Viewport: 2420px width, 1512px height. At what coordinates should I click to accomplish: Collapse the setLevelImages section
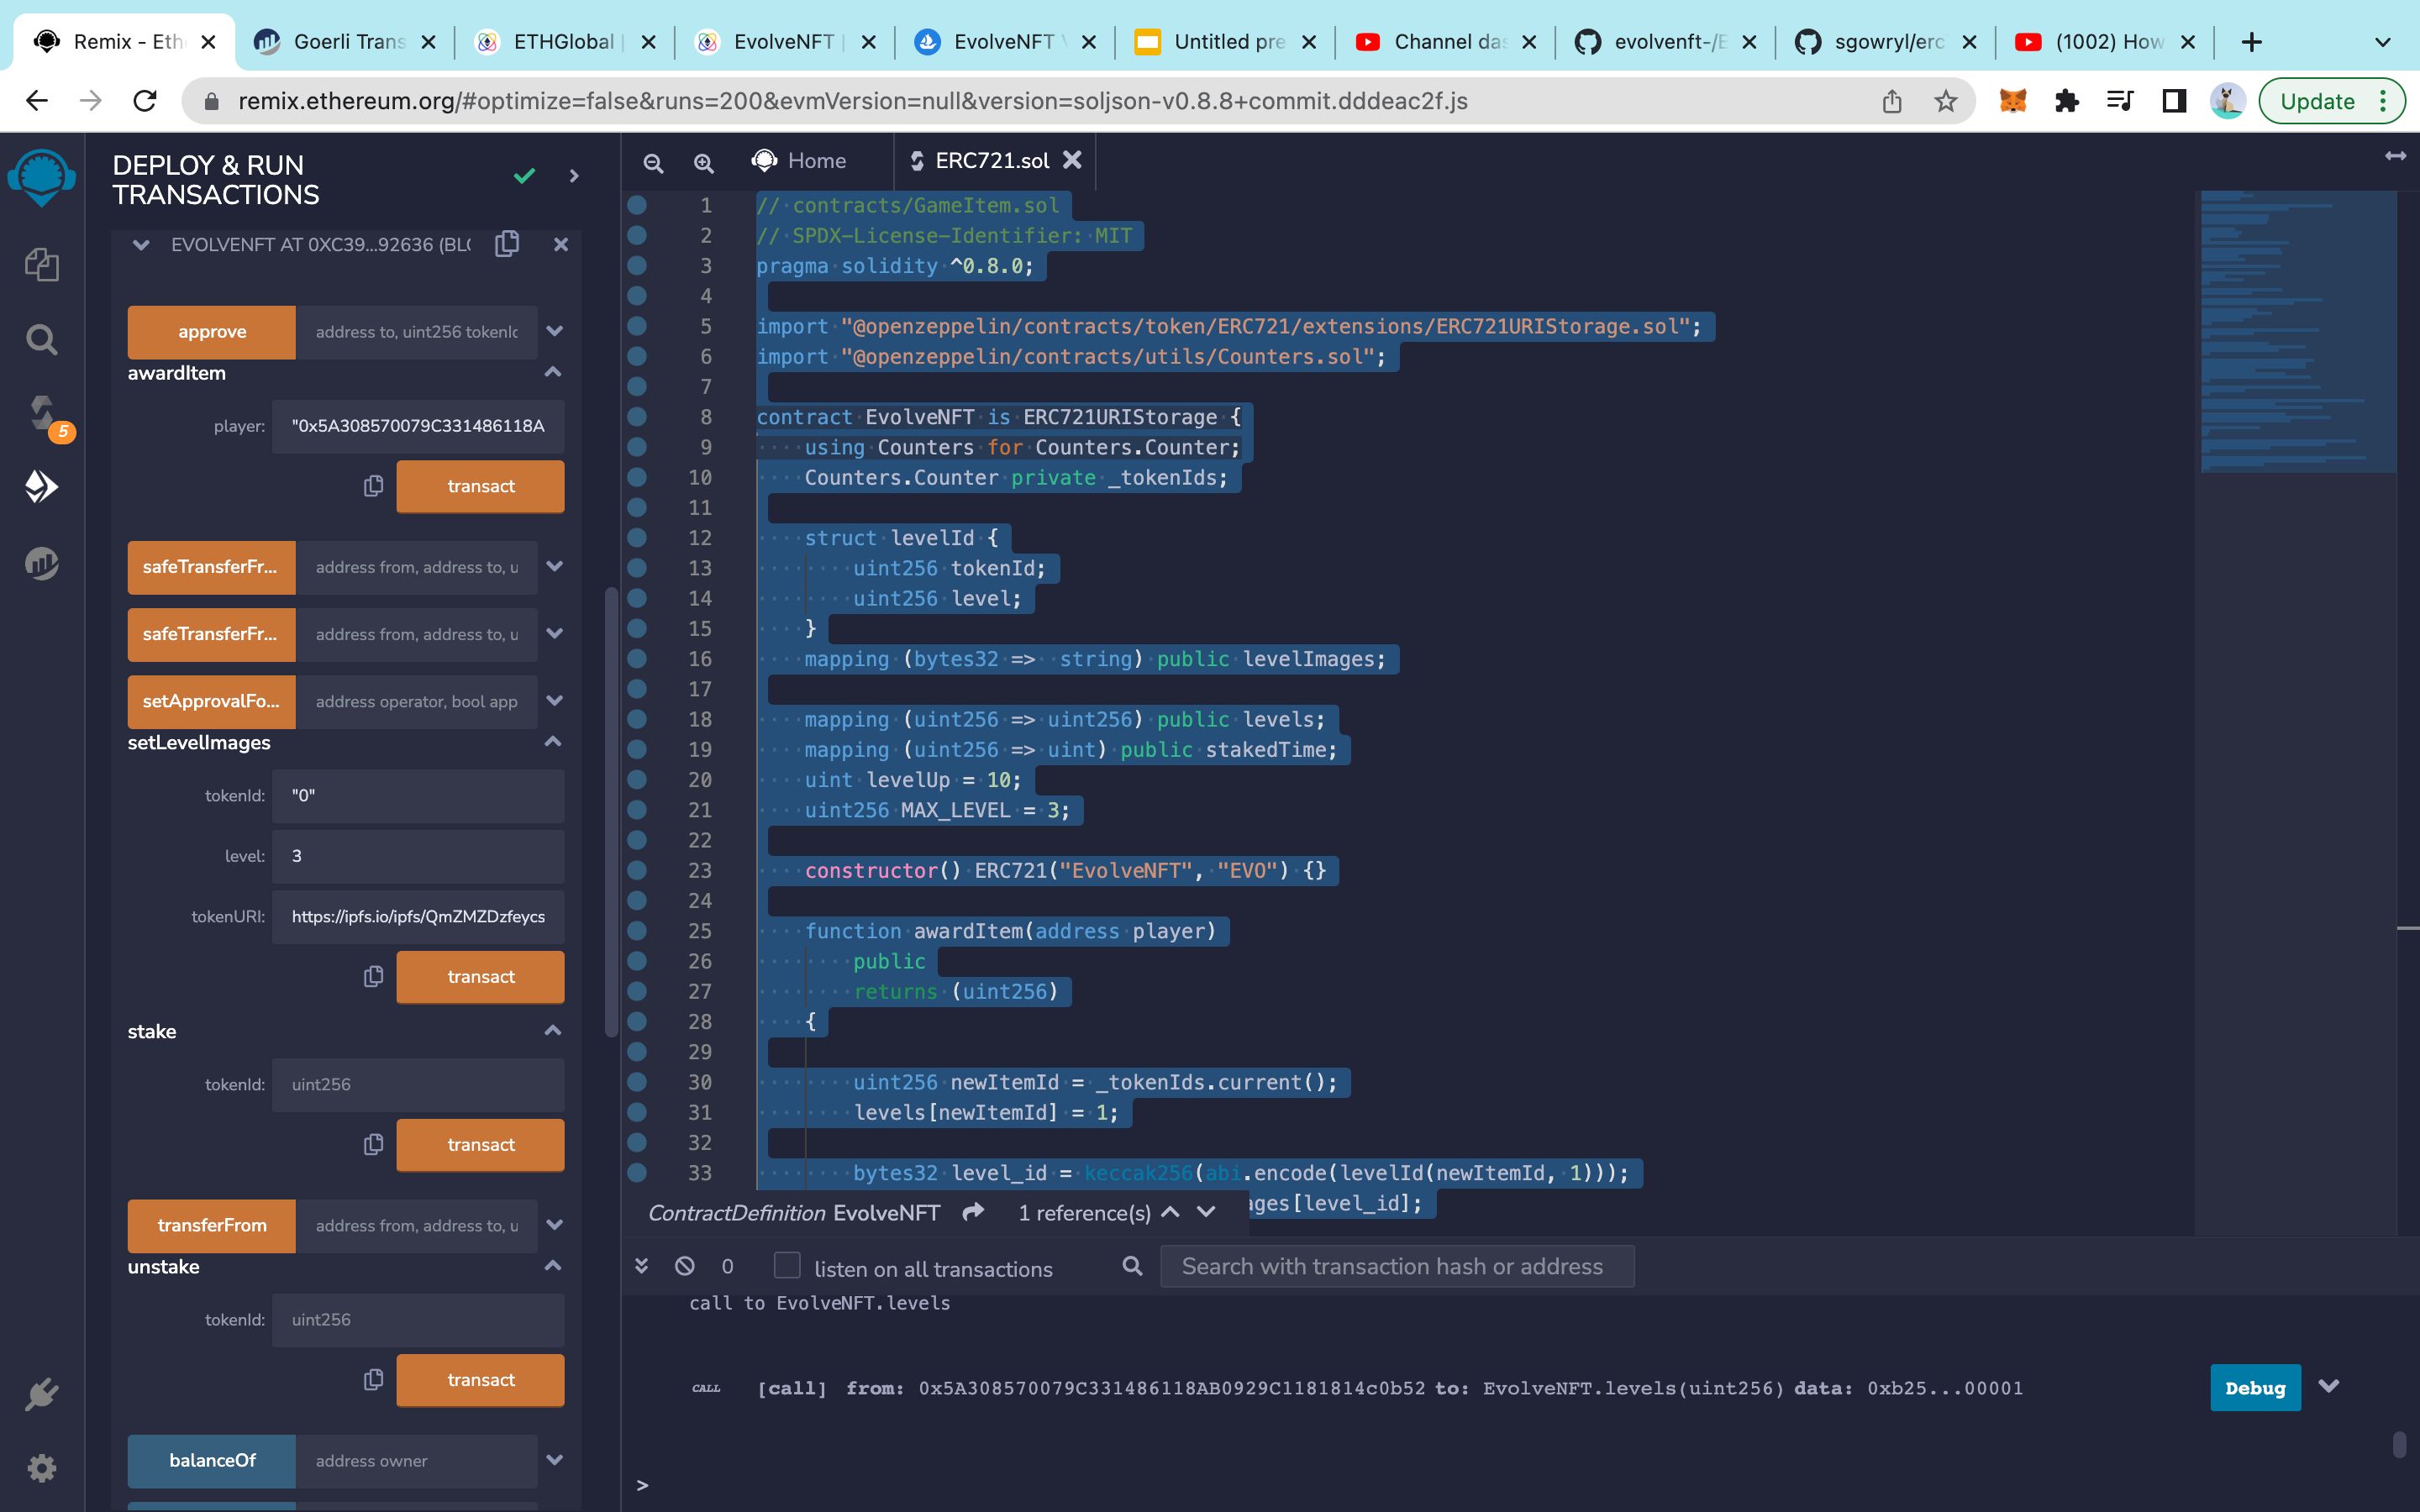(x=554, y=740)
